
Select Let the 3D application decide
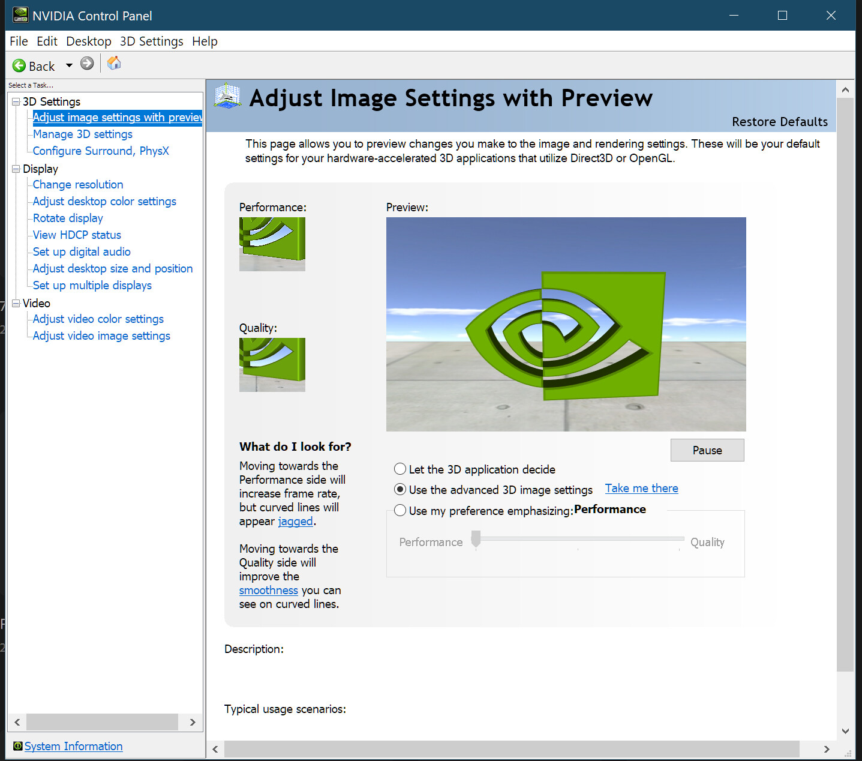click(x=400, y=469)
